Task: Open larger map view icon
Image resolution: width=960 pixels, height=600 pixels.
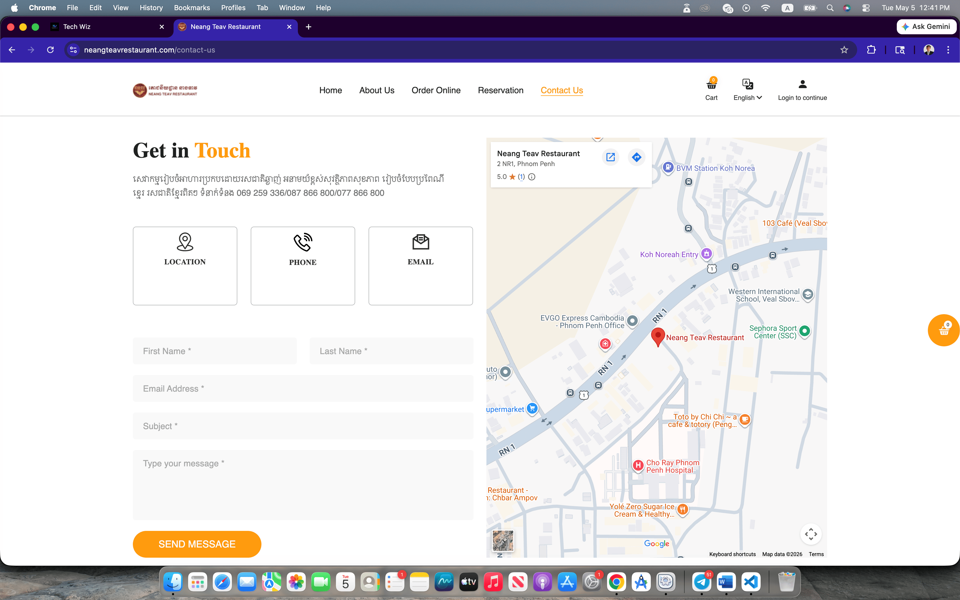Action: pyautogui.click(x=610, y=157)
